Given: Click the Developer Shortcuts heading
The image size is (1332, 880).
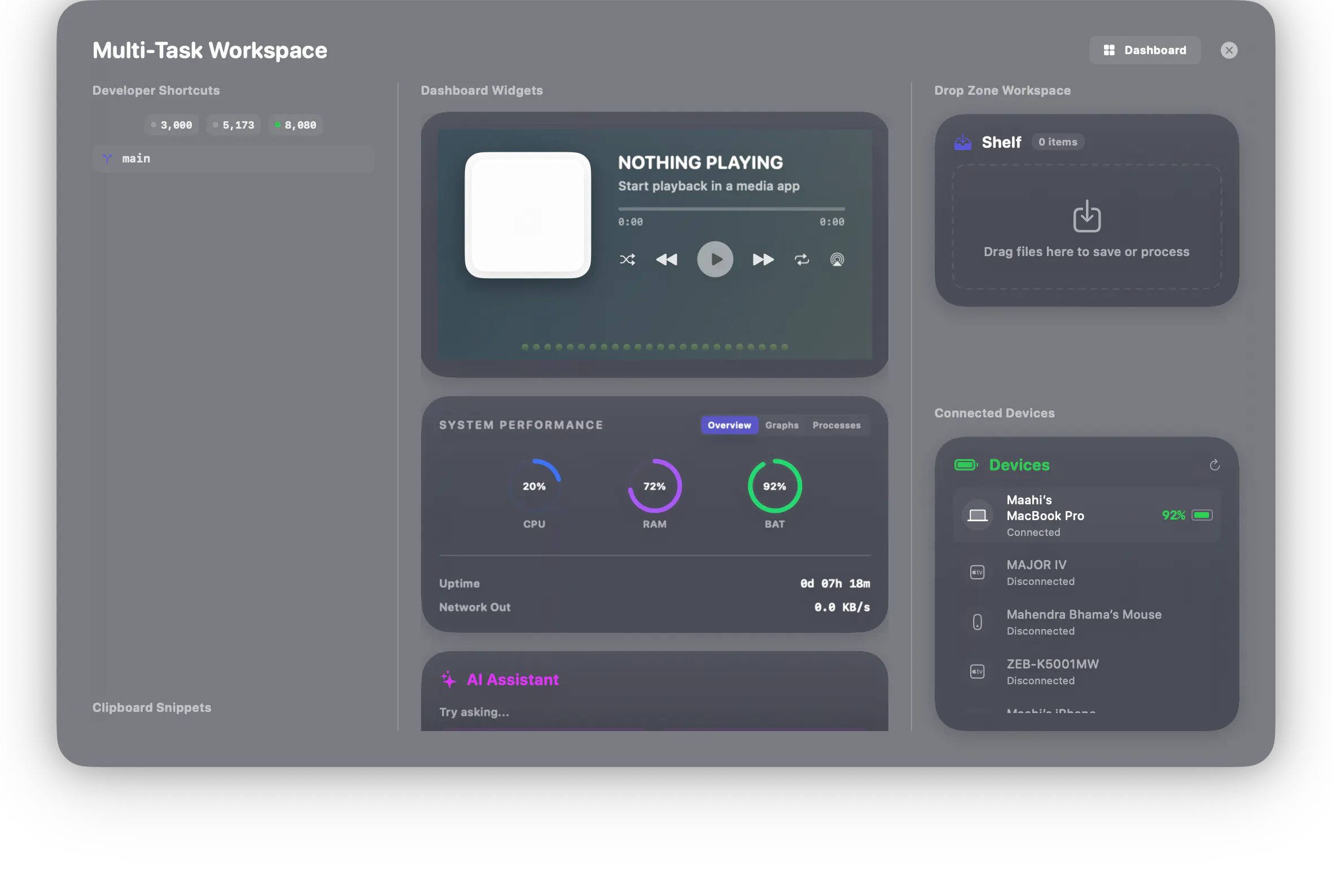Looking at the screenshot, I should click(x=156, y=90).
